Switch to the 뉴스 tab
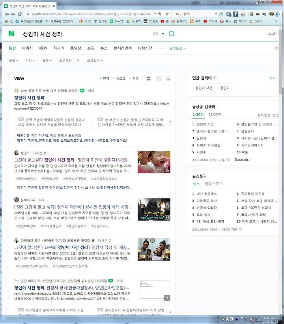Viewport: 284px width, 324px height. [x=104, y=48]
